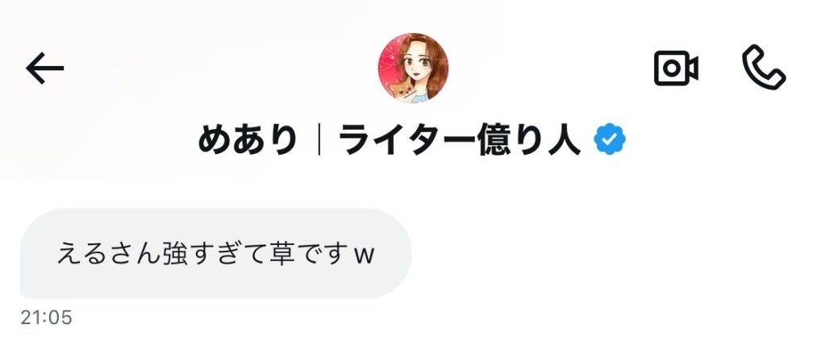Click the blue verified badge
The image size is (826, 341).
[x=610, y=139]
